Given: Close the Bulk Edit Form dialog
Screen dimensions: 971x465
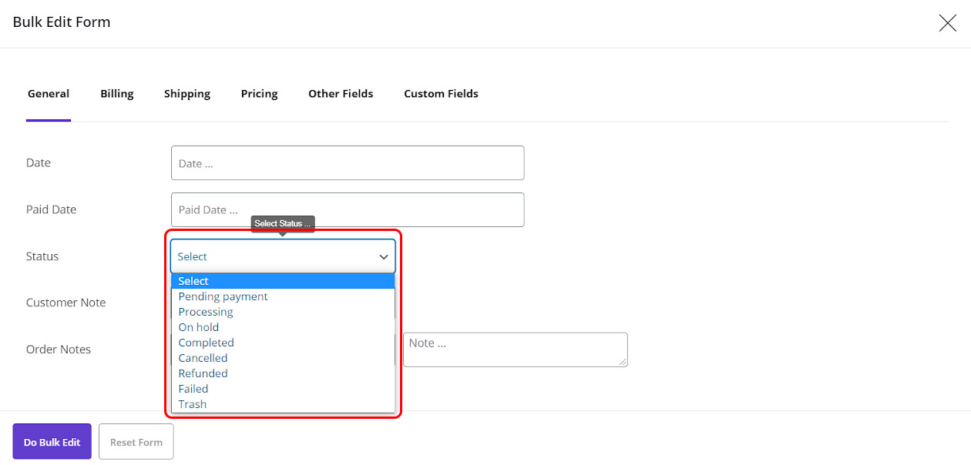Looking at the screenshot, I should [x=947, y=23].
